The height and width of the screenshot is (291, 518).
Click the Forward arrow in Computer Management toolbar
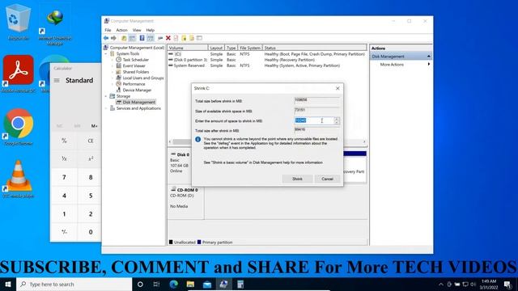coord(113,38)
